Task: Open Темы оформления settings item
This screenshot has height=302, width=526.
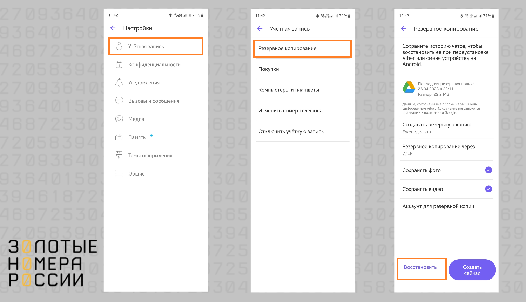Action: (156, 156)
